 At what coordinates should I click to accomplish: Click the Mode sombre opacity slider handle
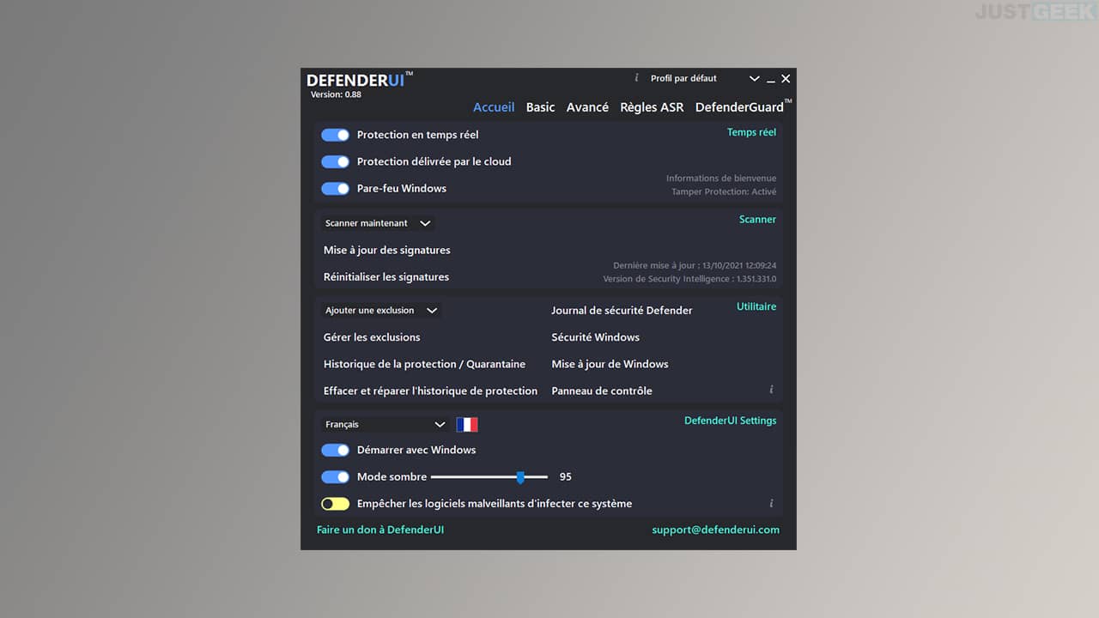(x=520, y=477)
